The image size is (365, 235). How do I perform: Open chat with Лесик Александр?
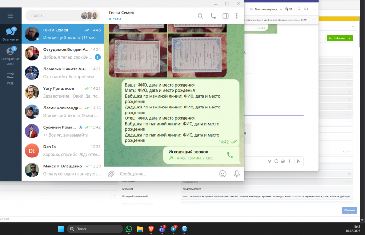point(63,111)
